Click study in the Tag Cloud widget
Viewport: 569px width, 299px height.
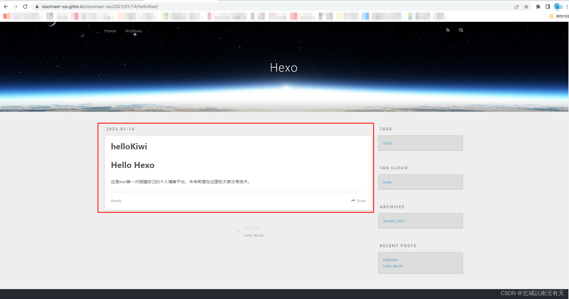[387, 182]
